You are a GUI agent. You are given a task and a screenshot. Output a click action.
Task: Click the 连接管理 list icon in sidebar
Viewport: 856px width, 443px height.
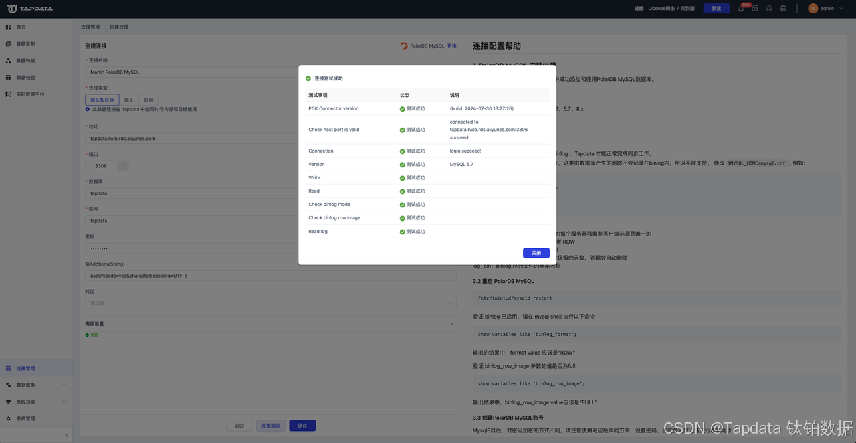[x=8, y=368]
